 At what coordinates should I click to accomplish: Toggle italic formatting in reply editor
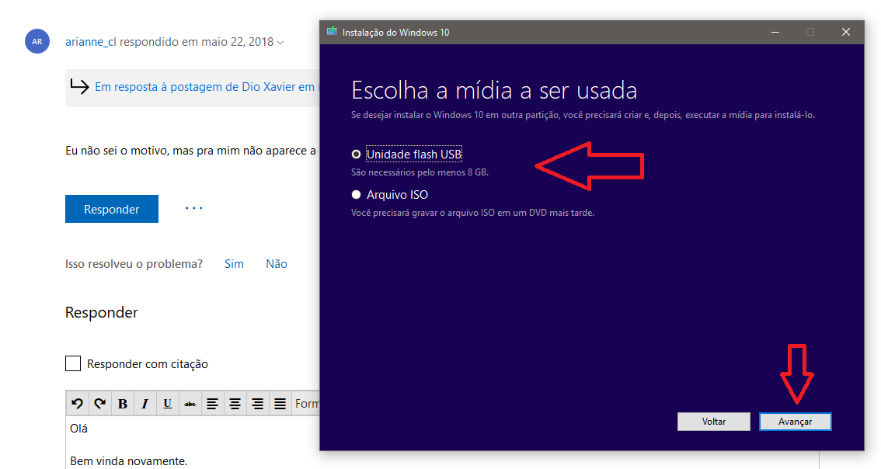click(145, 403)
